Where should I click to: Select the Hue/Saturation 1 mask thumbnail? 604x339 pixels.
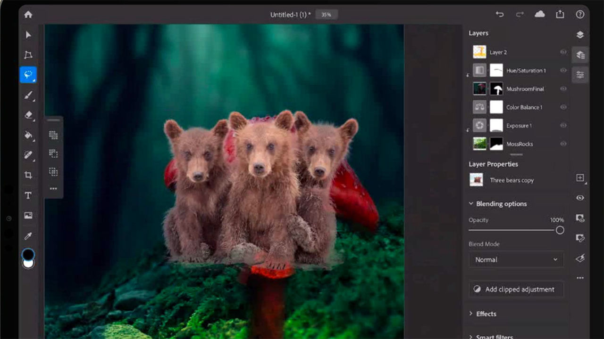496,70
